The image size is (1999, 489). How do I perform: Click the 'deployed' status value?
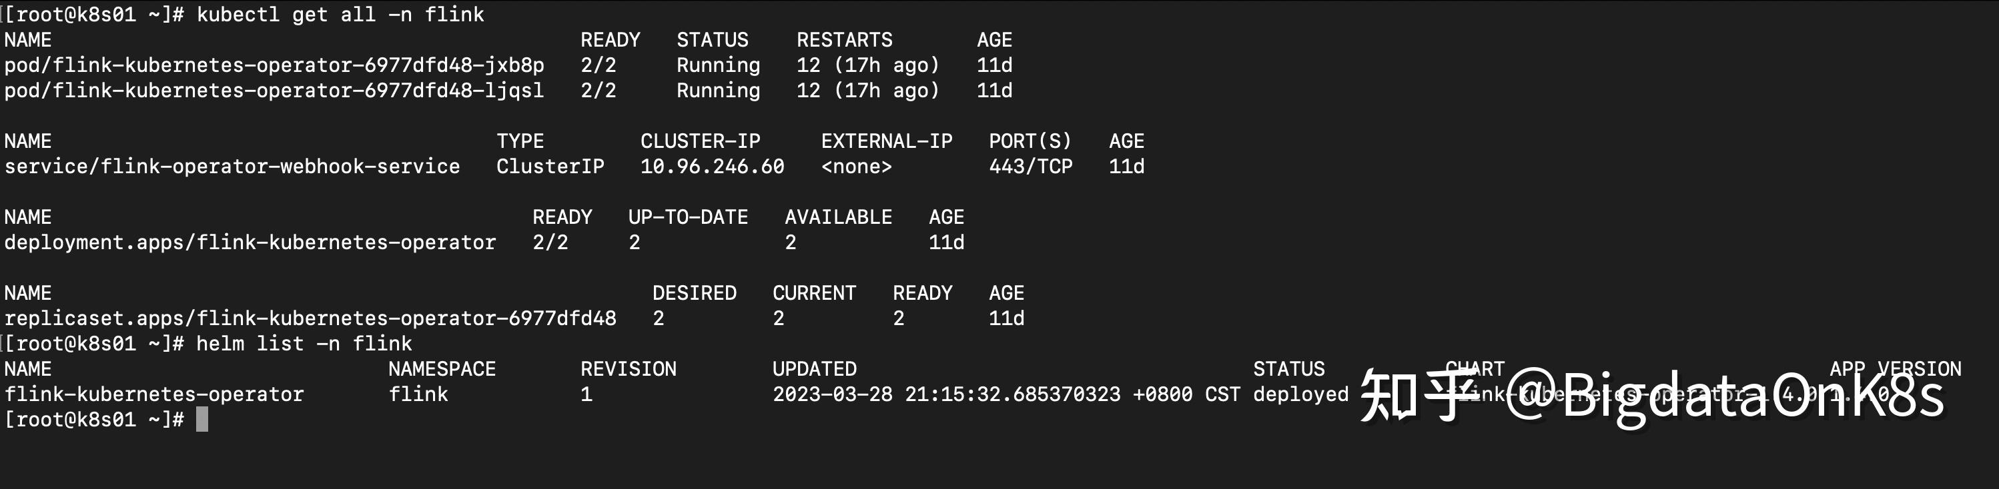(x=1300, y=394)
